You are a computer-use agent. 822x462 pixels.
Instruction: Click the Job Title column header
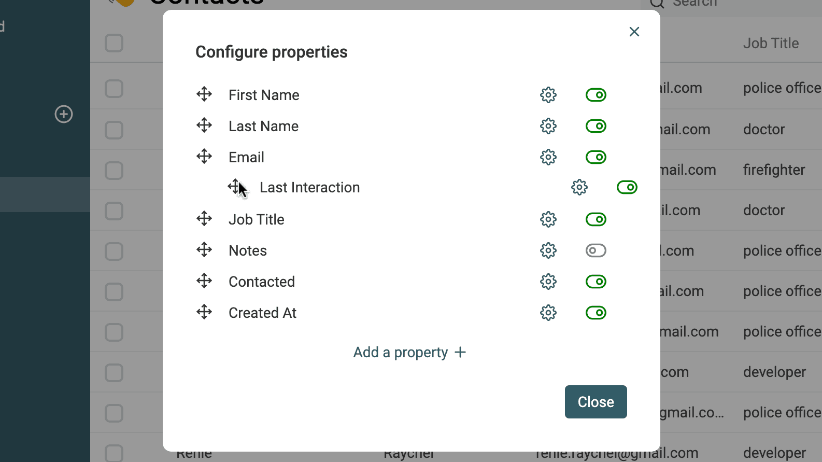click(771, 43)
